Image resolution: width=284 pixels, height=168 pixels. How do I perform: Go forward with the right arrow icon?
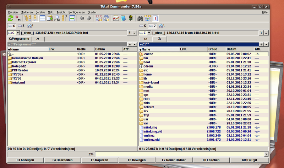click(x=89, y=18)
